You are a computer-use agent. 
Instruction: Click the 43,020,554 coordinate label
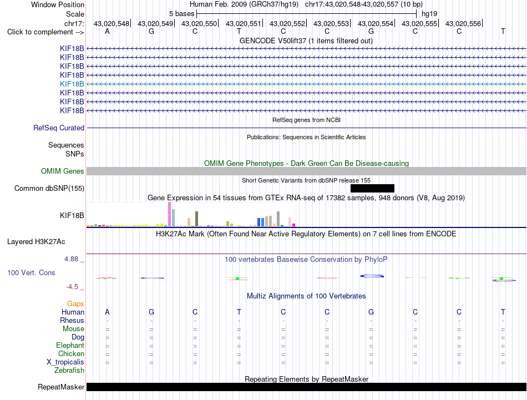click(x=376, y=23)
